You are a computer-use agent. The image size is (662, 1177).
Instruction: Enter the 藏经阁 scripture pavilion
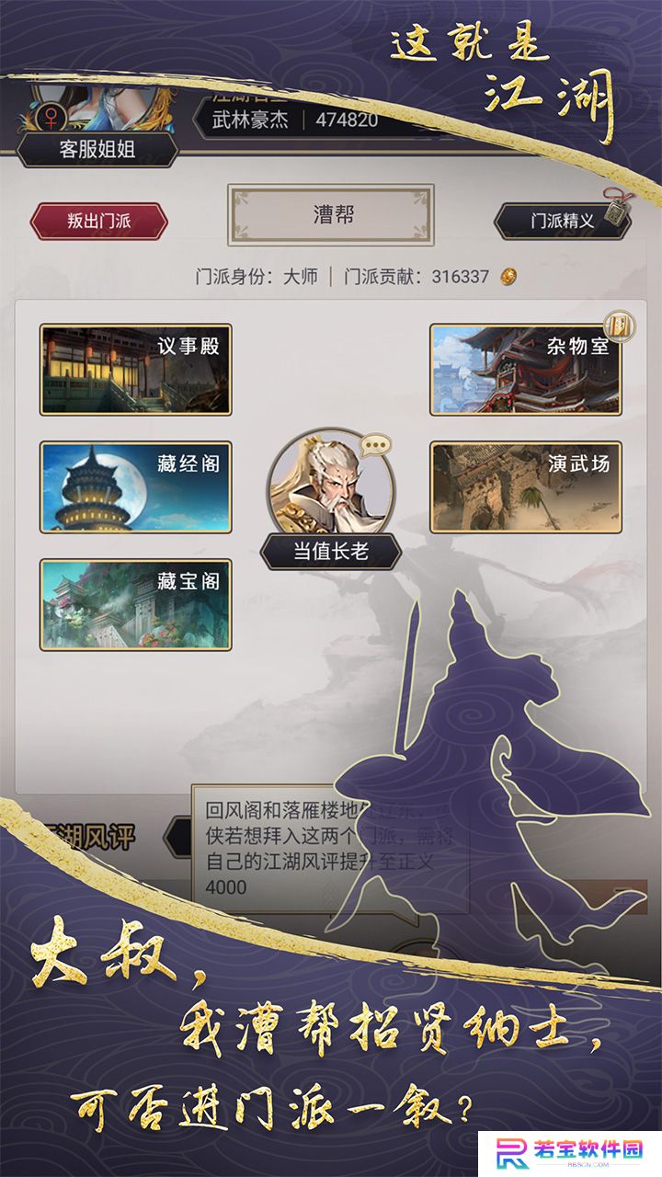coord(135,486)
